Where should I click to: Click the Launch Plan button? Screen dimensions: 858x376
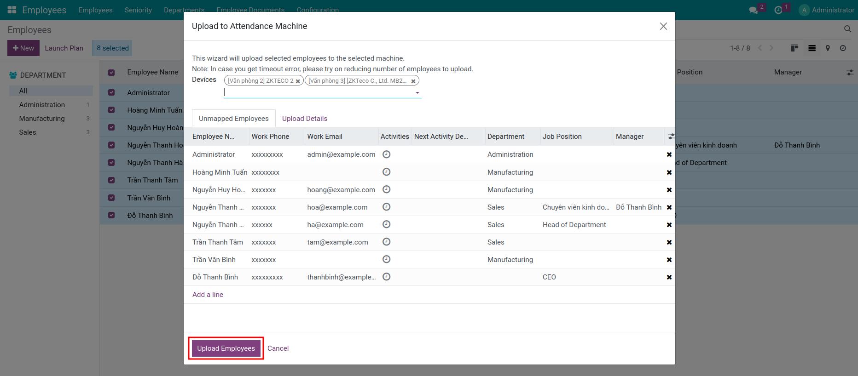click(64, 48)
